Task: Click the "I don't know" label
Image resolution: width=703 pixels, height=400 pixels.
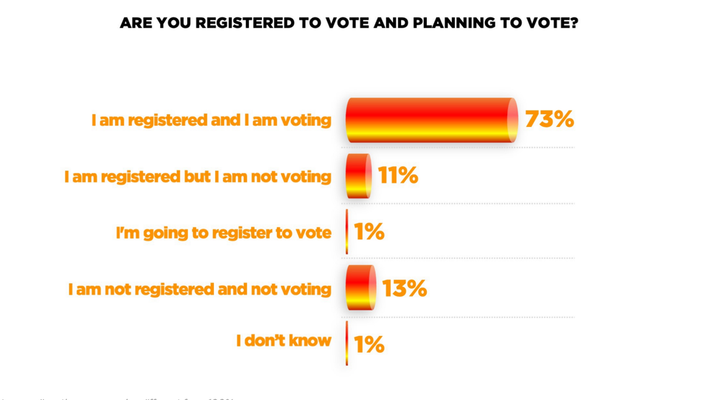Action: tap(283, 341)
